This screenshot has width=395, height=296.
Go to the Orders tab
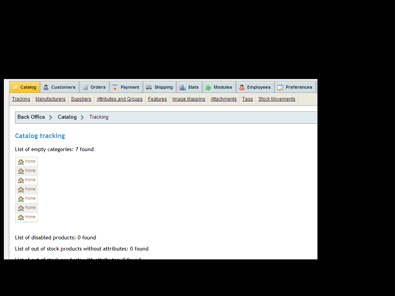(94, 87)
